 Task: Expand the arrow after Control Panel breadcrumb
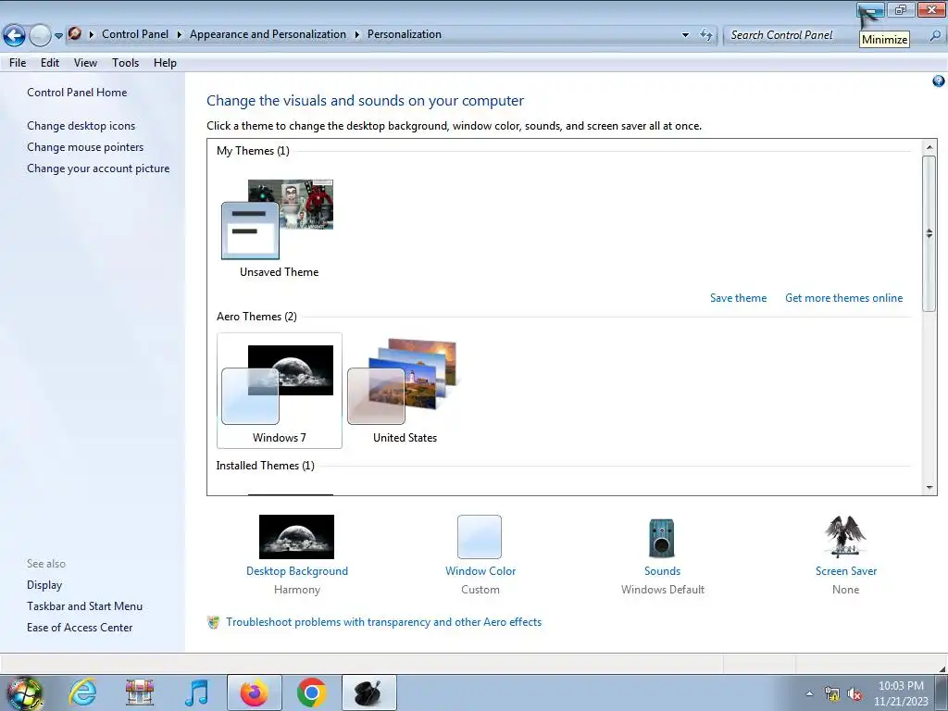[179, 34]
